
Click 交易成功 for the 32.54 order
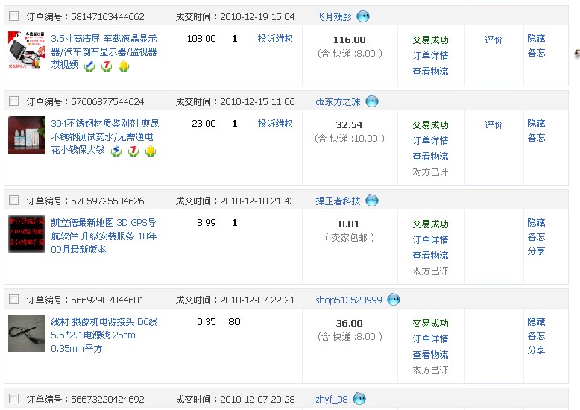[x=430, y=125]
